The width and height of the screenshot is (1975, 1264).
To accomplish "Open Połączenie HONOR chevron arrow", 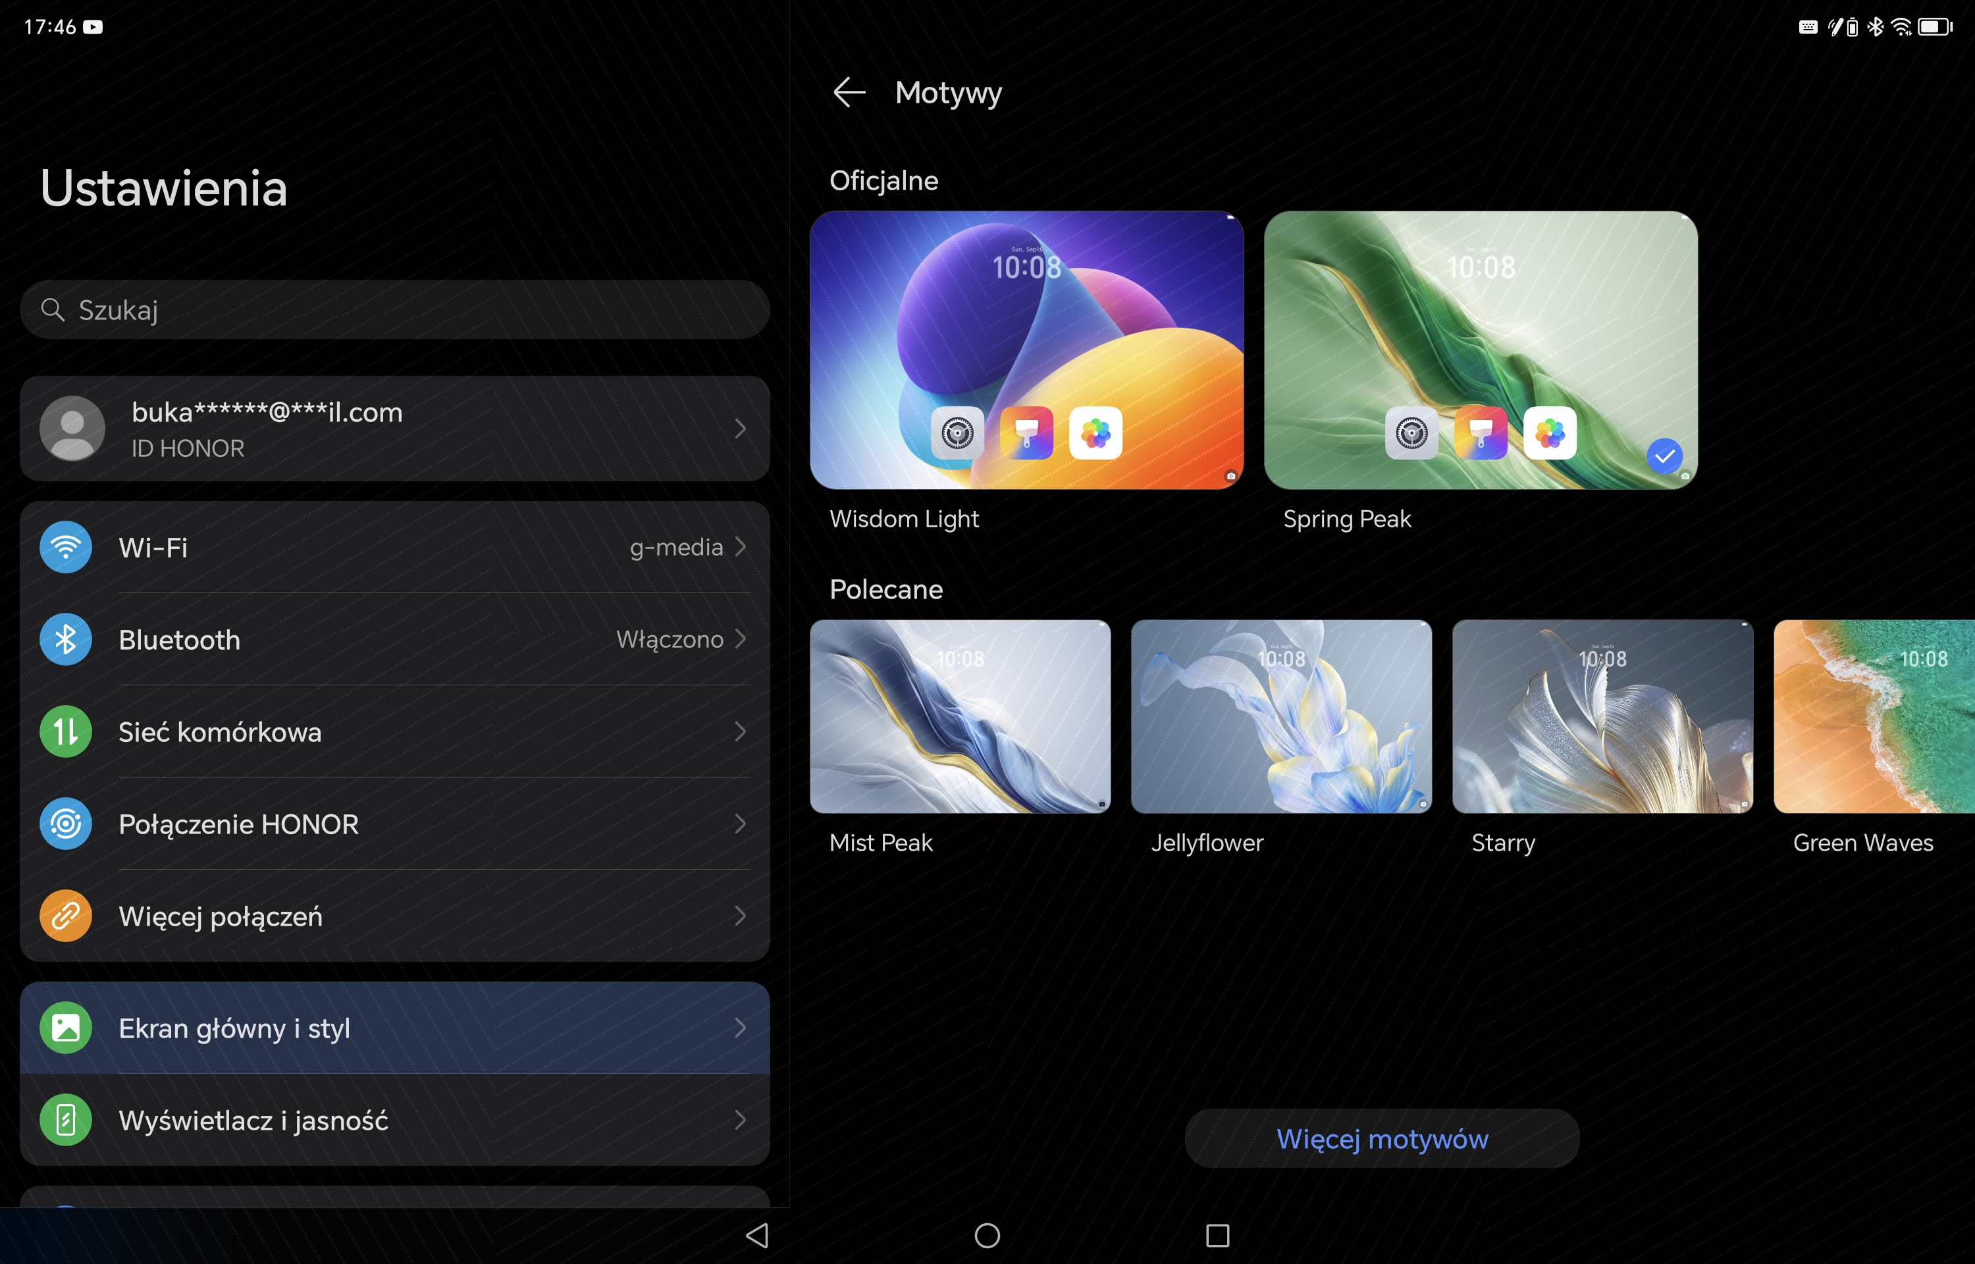I will pos(740,823).
